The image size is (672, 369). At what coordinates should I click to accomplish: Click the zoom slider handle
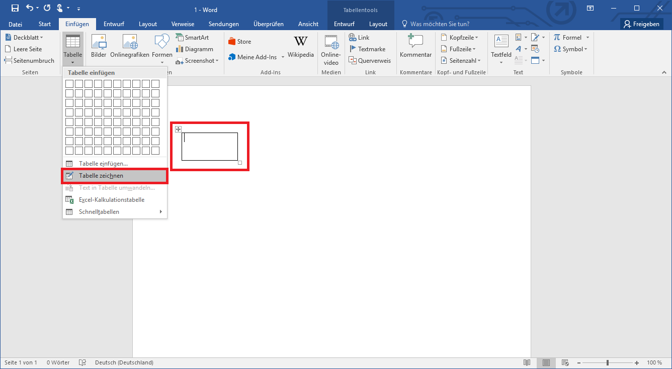point(608,362)
